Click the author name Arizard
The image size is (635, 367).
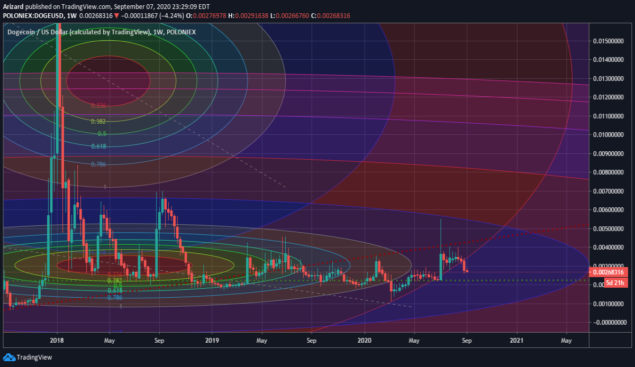tap(13, 7)
